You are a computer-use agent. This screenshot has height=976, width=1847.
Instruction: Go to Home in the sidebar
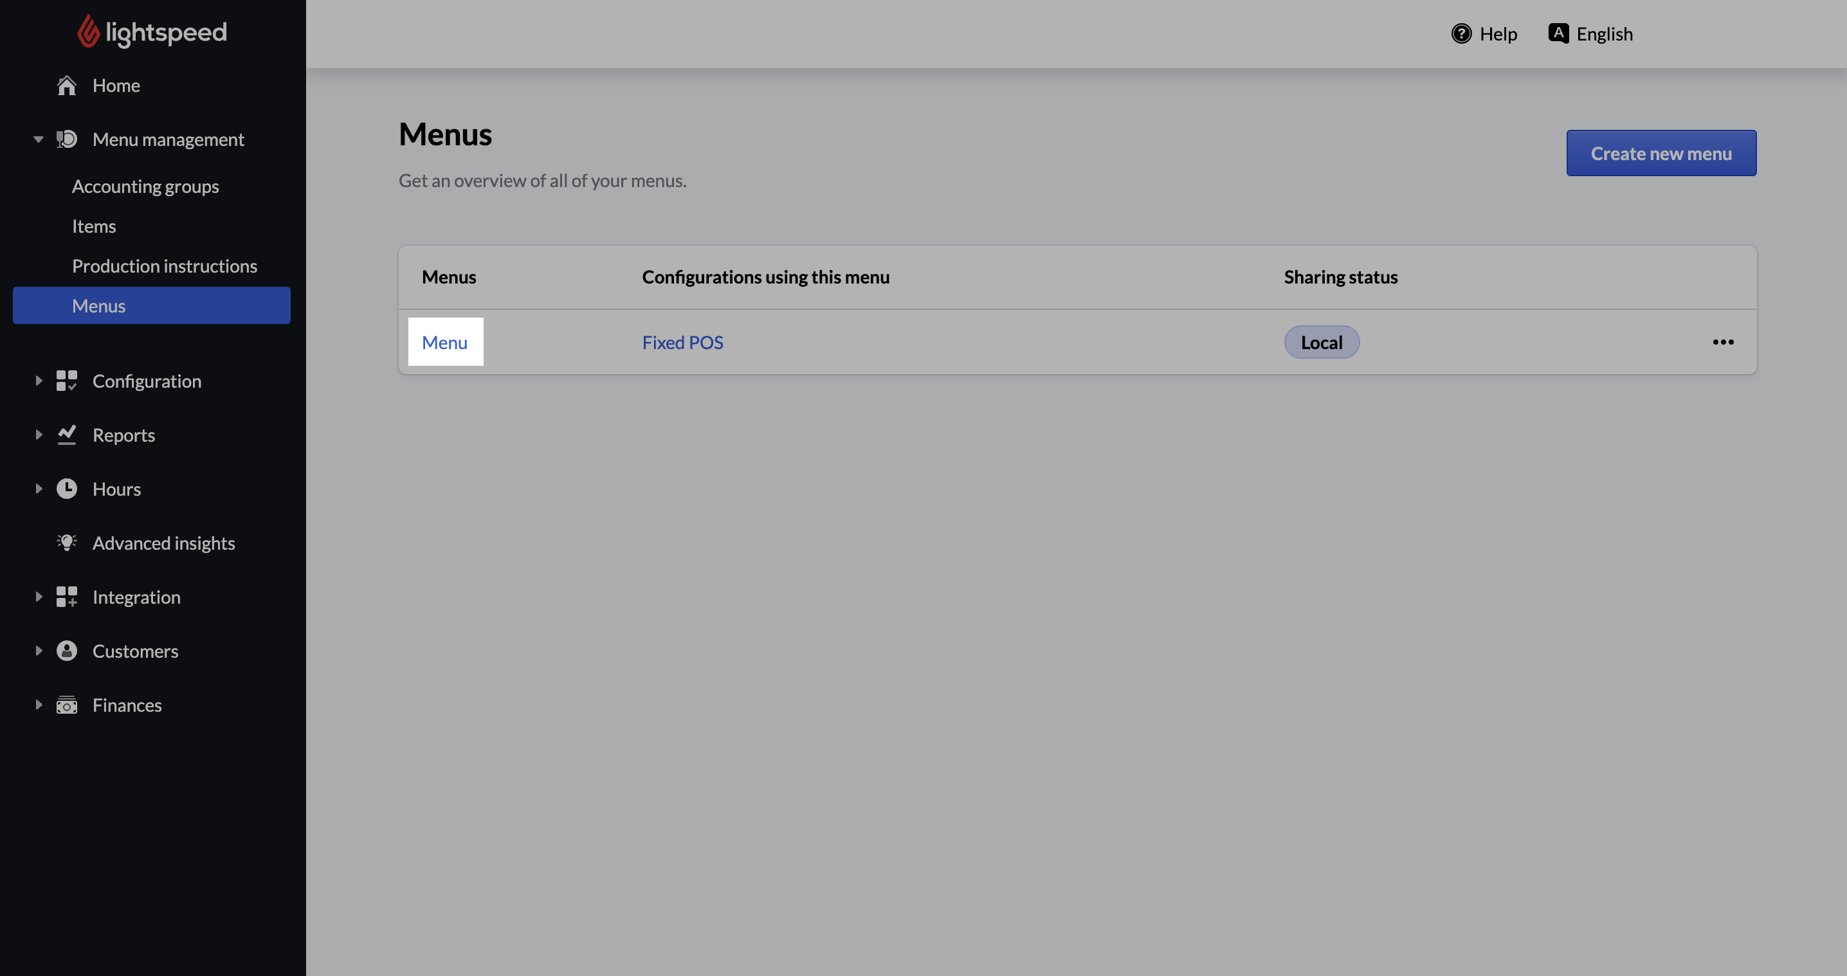tap(116, 86)
